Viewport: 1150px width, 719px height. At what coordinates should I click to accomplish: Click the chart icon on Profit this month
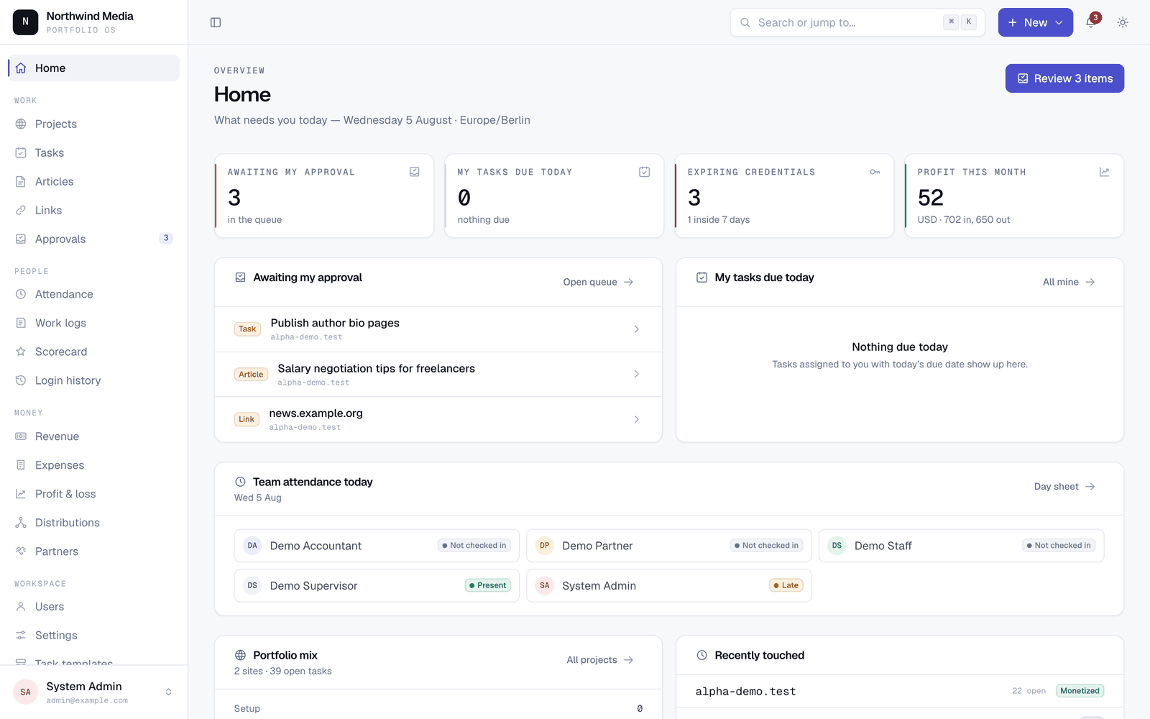pyautogui.click(x=1105, y=172)
